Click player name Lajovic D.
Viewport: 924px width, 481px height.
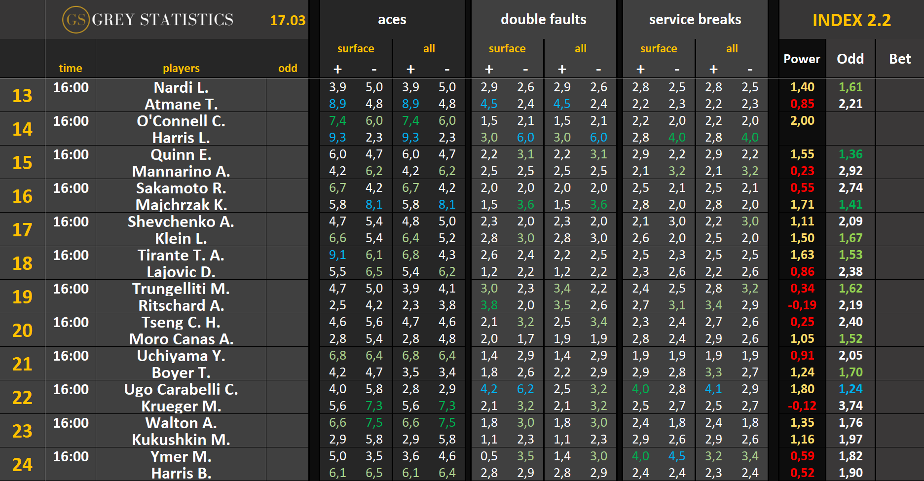tap(181, 272)
